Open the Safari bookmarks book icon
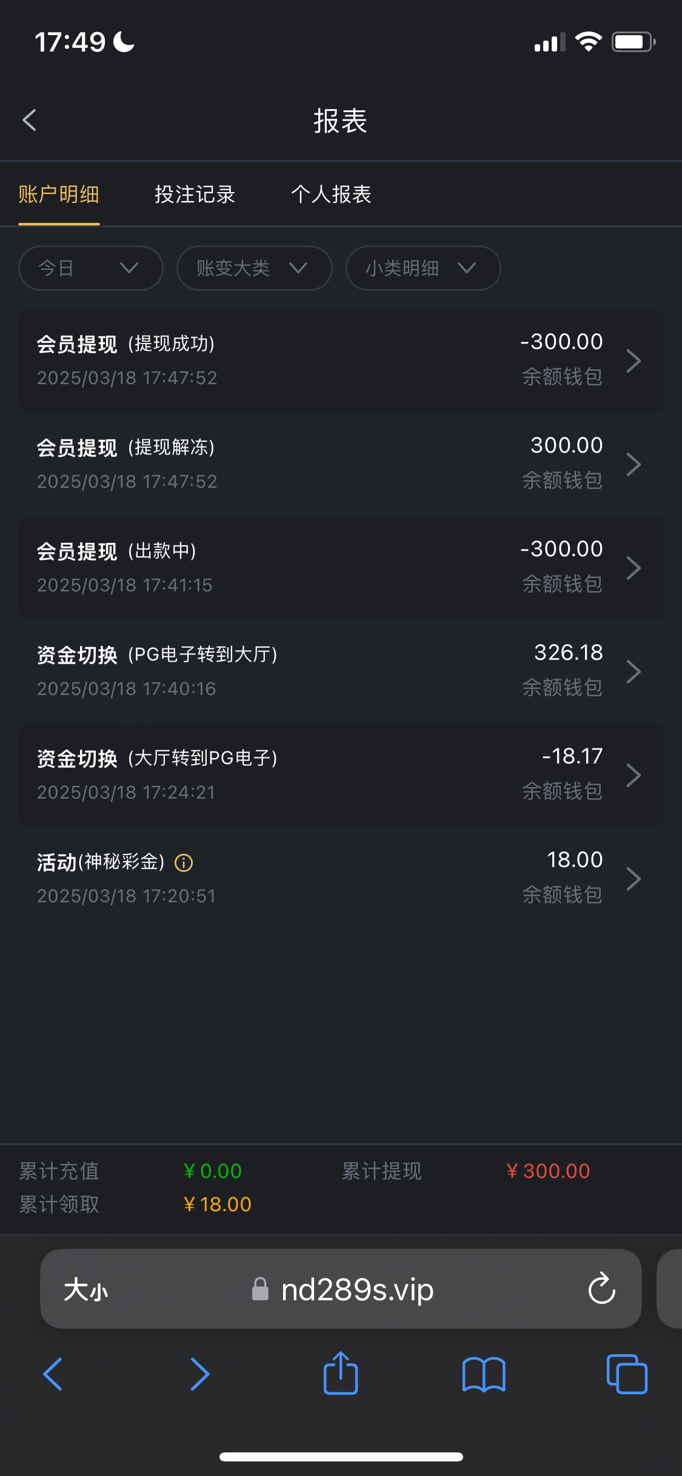 click(x=483, y=1374)
